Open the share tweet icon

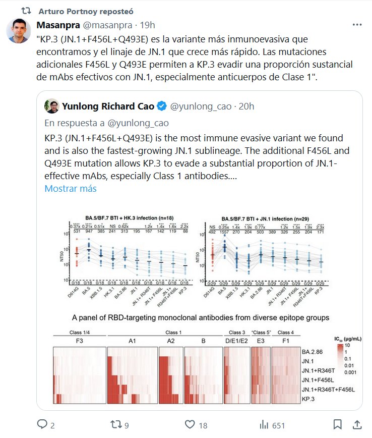tap(357, 424)
